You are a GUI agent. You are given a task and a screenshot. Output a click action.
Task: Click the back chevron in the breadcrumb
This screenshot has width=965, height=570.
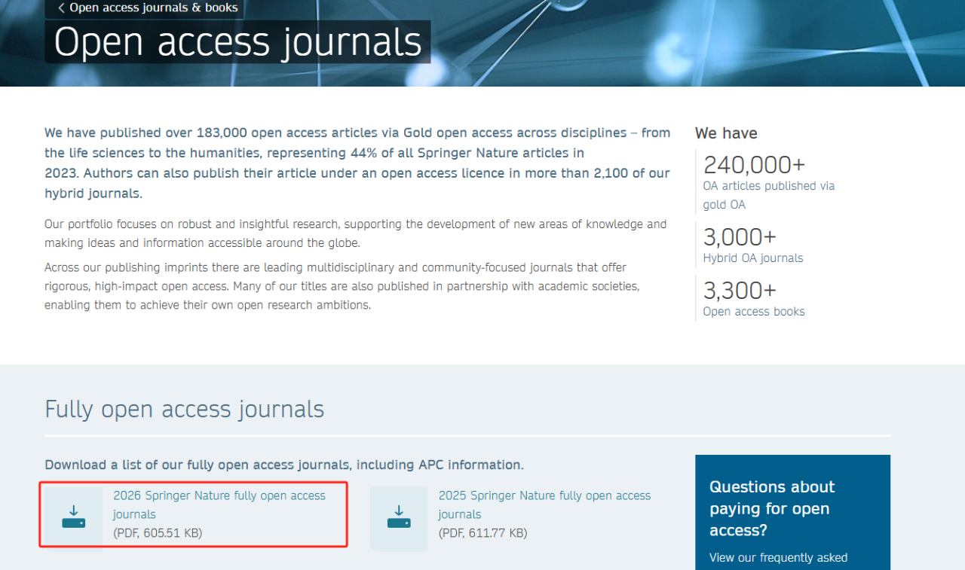coord(61,8)
